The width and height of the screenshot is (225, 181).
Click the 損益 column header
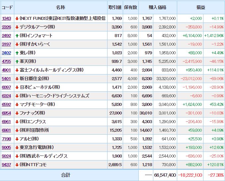pos(201,7)
